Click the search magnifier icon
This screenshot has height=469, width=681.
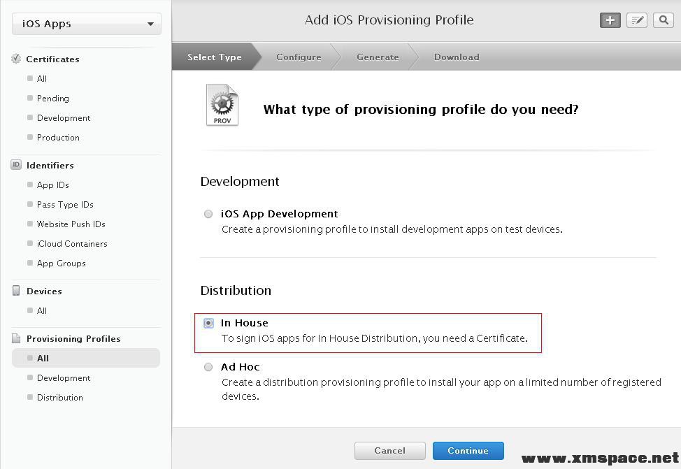point(664,20)
